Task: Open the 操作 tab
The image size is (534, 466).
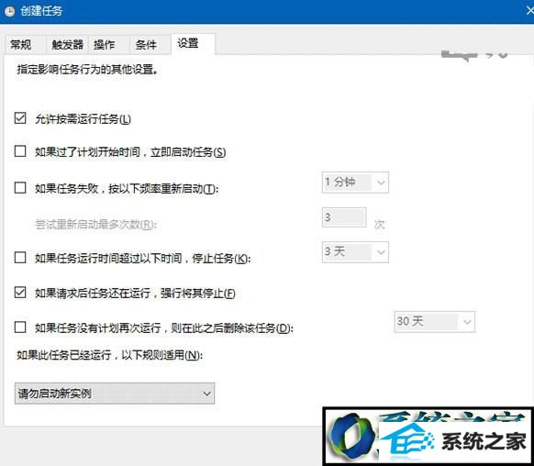Action: [x=108, y=45]
